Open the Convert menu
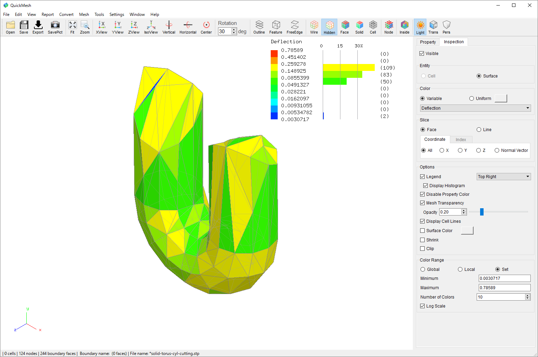 coord(66,15)
